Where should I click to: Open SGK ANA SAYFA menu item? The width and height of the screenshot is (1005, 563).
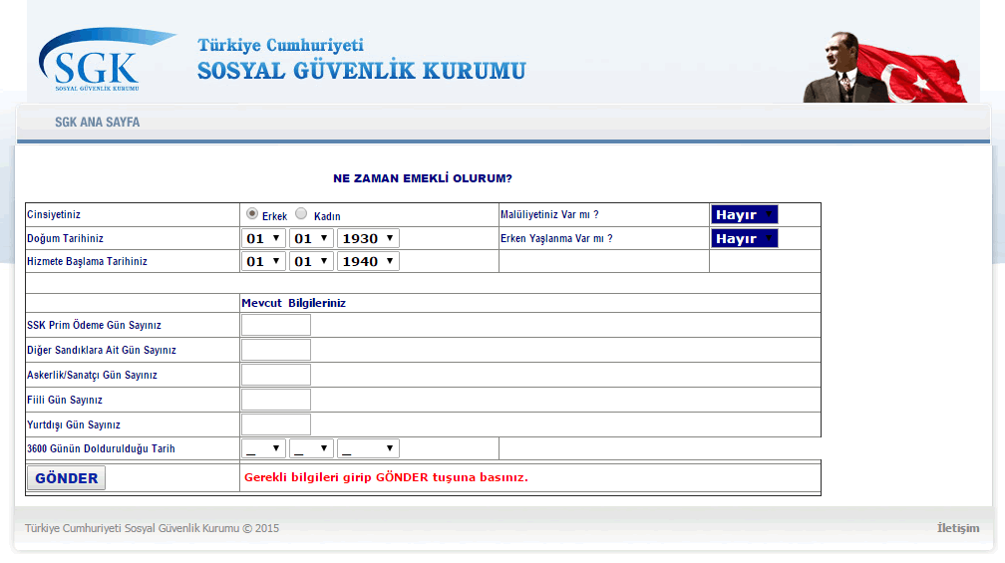98,122
